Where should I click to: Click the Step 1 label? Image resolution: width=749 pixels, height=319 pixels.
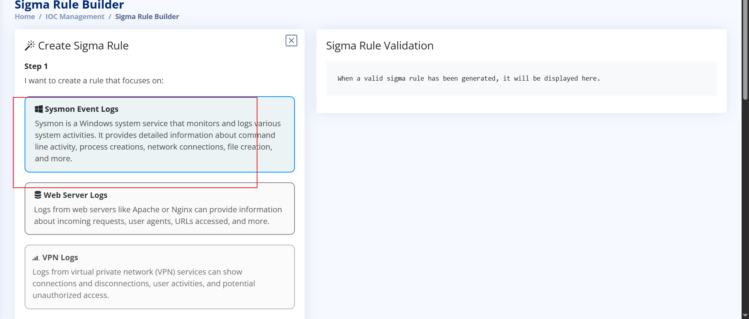point(36,66)
